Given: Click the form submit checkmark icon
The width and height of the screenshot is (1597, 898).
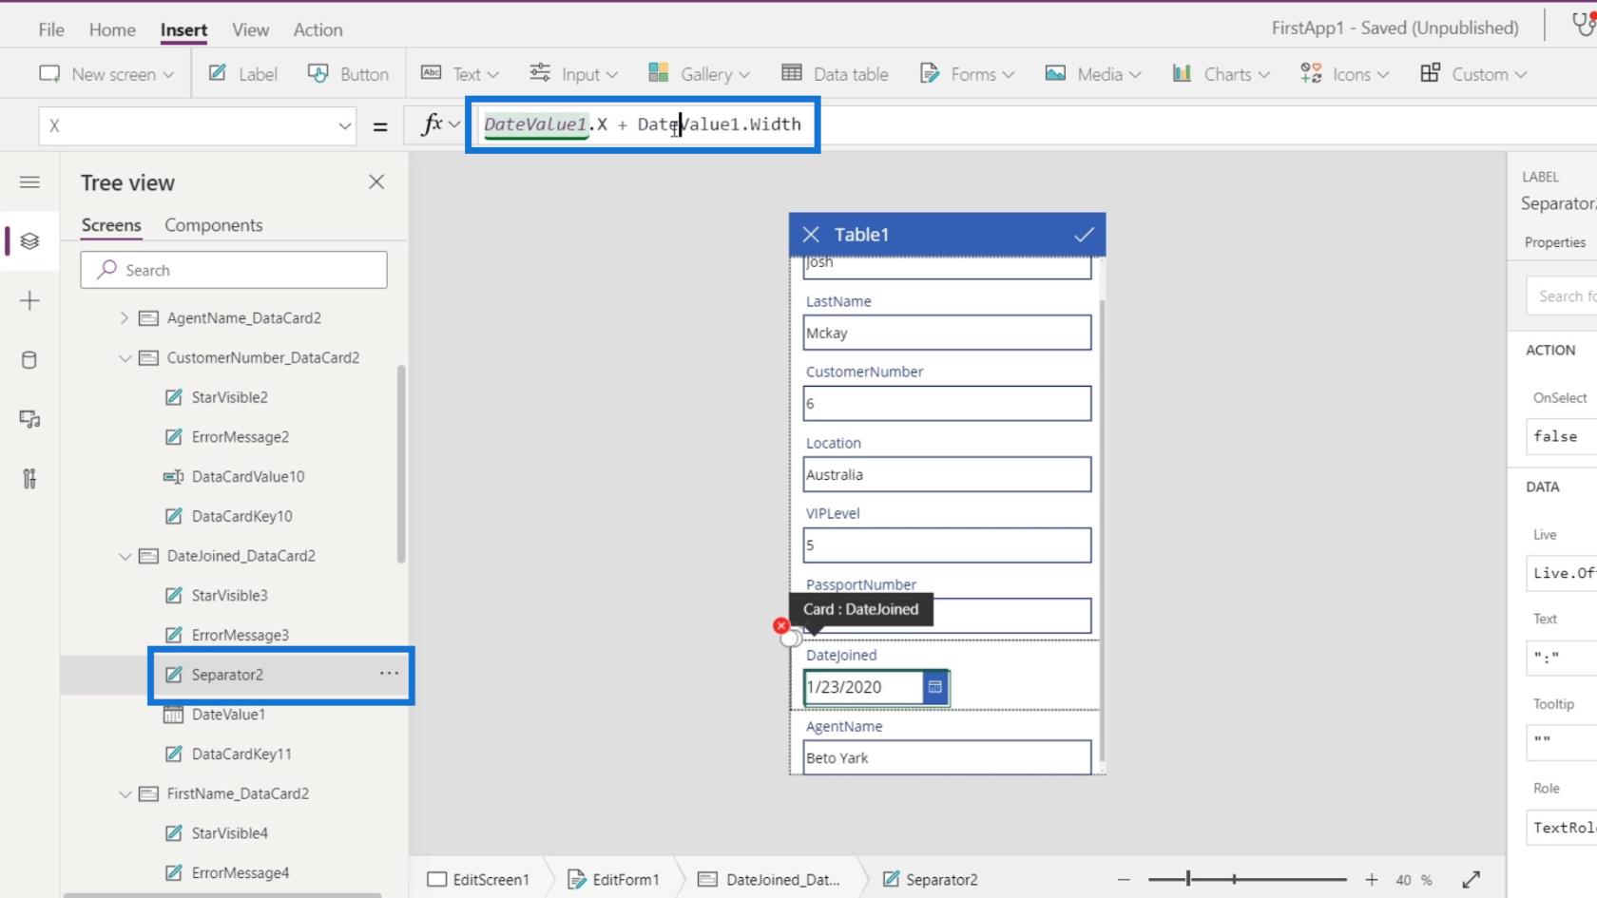Looking at the screenshot, I should (x=1084, y=235).
